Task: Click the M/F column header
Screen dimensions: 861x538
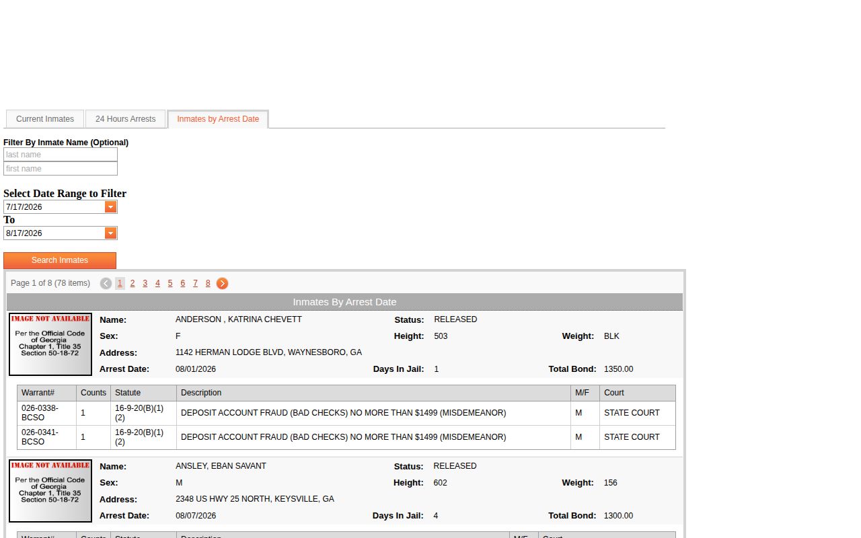Action: (x=585, y=393)
